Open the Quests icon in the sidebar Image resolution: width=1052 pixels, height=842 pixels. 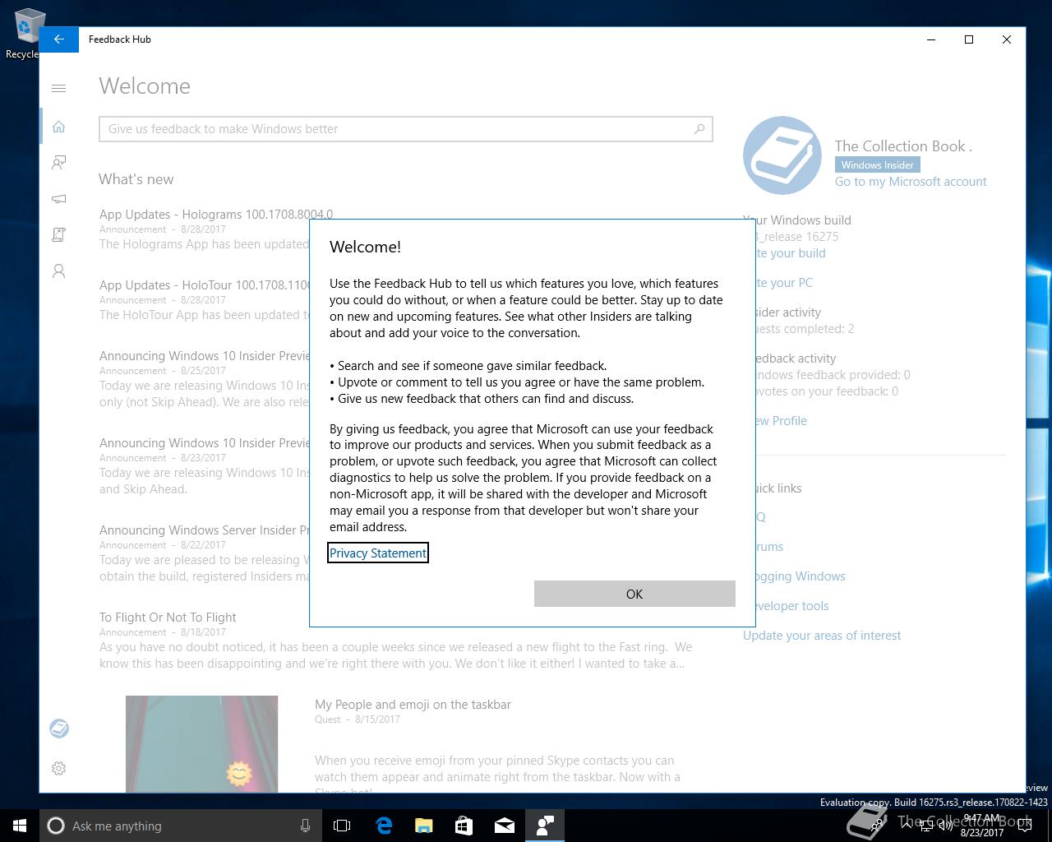point(59,234)
